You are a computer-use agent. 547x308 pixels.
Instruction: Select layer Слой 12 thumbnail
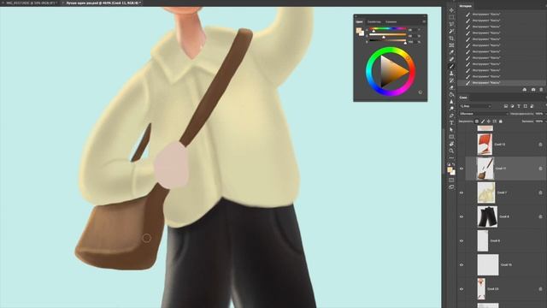pyautogui.click(x=485, y=145)
